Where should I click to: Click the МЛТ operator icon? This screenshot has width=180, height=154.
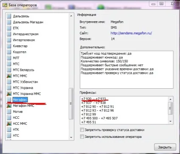tap(9, 58)
